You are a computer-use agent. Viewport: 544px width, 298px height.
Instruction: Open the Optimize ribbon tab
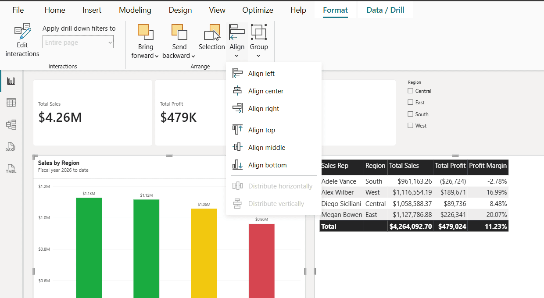coord(258,10)
